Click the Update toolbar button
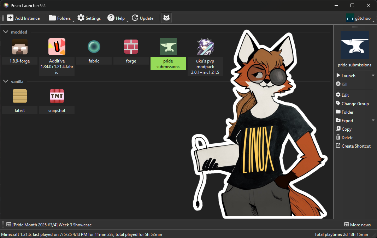This screenshot has width=377, height=238. 143,18
